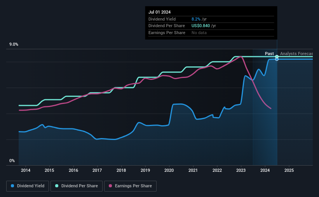Click the 8.2% dividend yield tooltip value
Viewport: 319px width, 197px height.
[196, 19]
